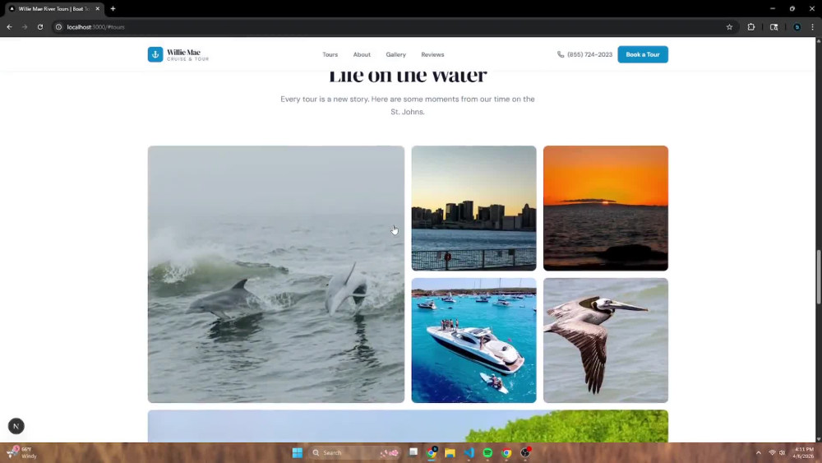The width and height of the screenshot is (822, 463).
Task: View site information icon in the address bar
Action: pyautogui.click(x=58, y=27)
